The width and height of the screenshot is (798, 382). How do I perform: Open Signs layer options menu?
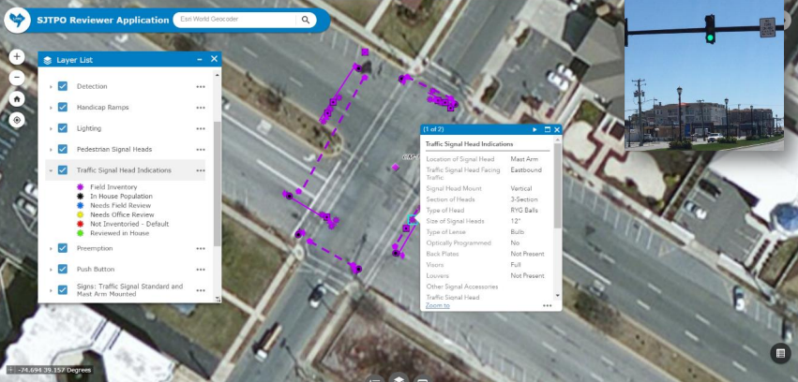tap(201, 290)
